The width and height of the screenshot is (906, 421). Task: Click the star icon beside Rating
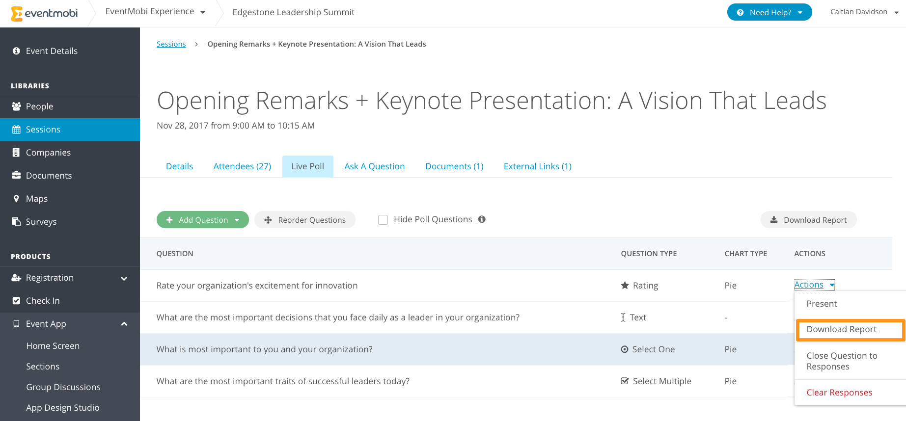(625, 285)
